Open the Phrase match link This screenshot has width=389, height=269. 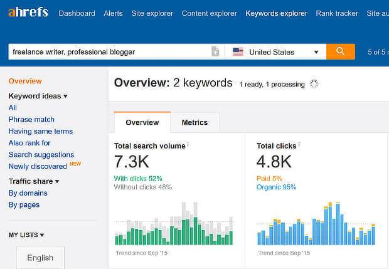click(x=31, y=120)
